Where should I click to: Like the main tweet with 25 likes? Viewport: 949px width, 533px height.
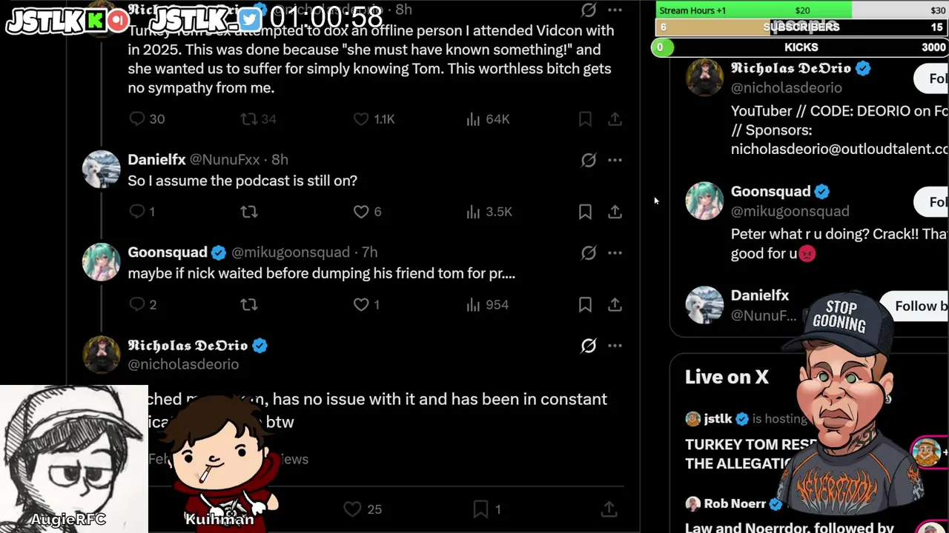click(x=353, y=509)
